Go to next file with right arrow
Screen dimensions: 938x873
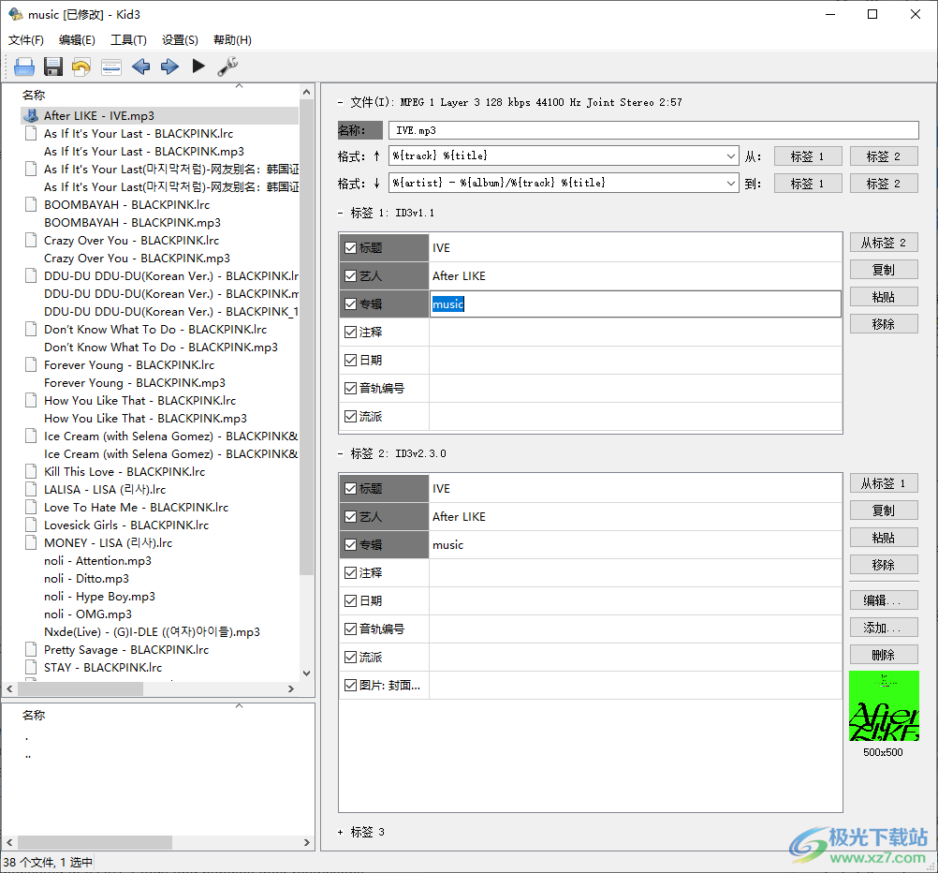pyautogui.click(x=169, y=67)
